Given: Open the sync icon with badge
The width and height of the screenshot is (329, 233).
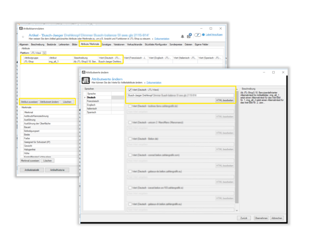Looking at the screenshot, I should tap(189, 36).
